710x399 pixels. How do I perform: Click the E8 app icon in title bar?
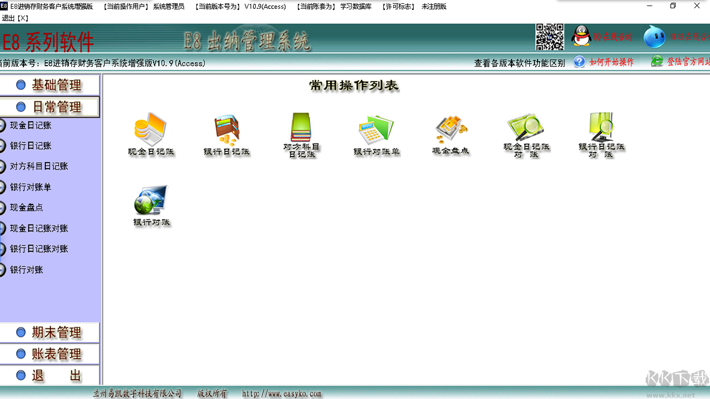[4, 6]
